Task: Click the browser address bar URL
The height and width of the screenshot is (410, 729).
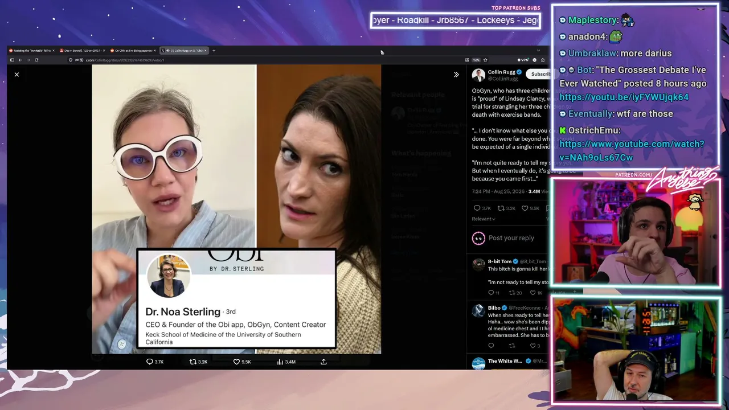Action: [125, 60]
